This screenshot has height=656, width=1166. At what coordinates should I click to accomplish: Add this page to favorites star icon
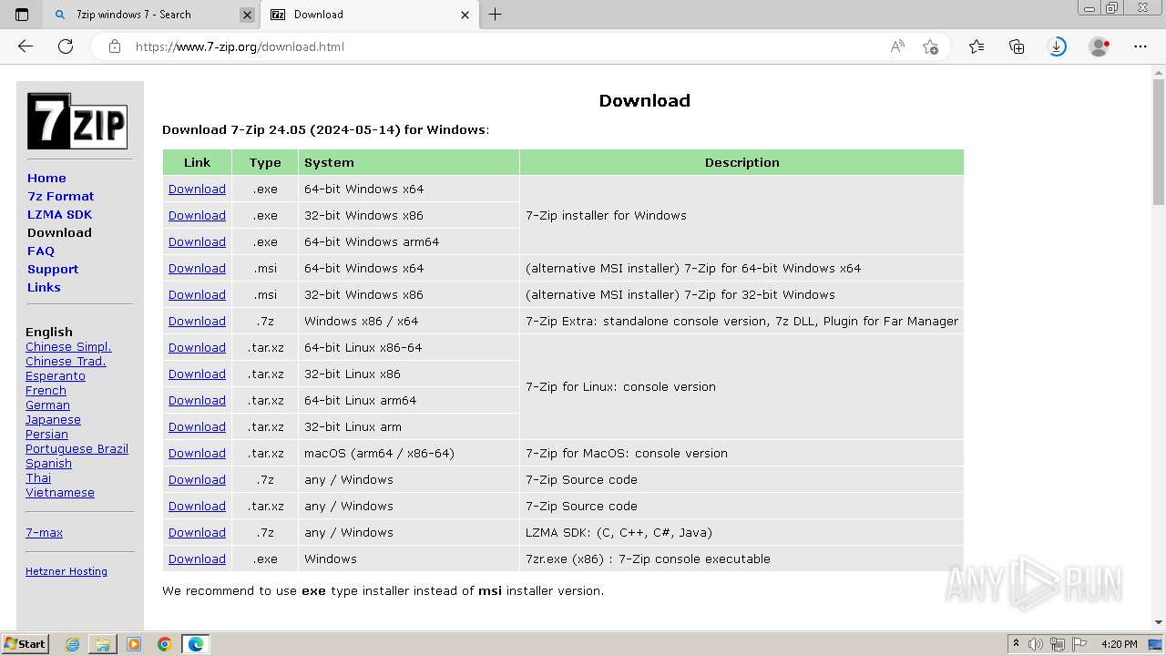click(930, 46)
